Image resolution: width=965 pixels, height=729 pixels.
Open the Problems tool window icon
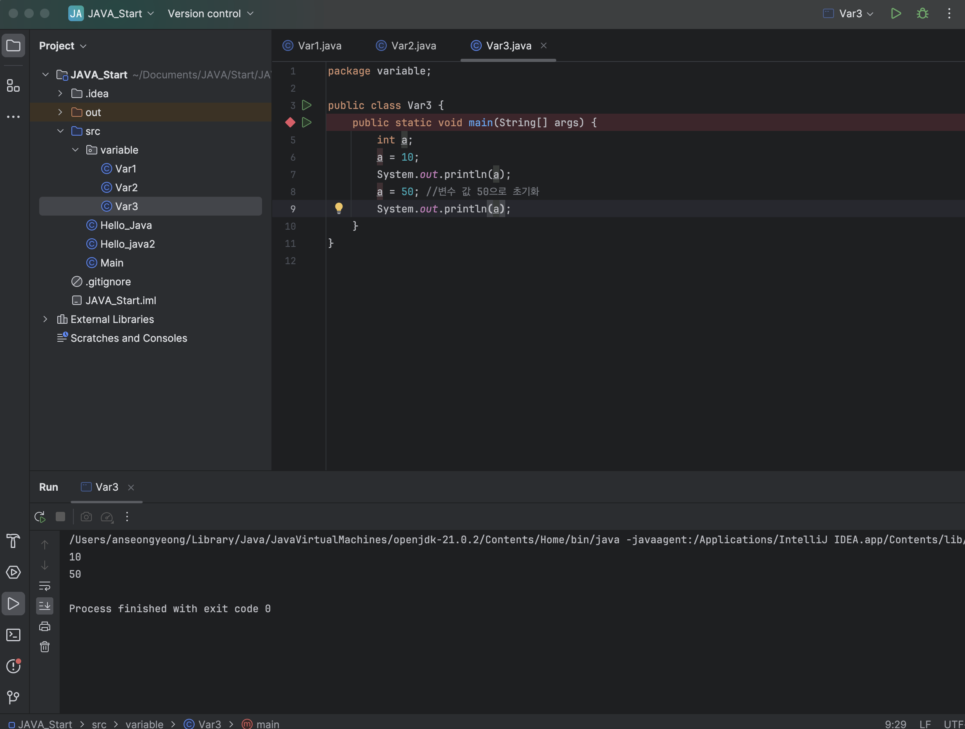[13, 666]
